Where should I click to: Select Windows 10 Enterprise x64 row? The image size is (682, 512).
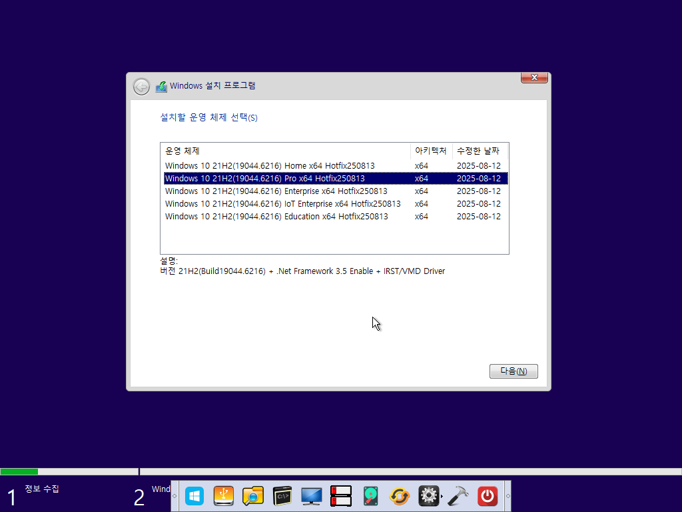coord(336,191)
